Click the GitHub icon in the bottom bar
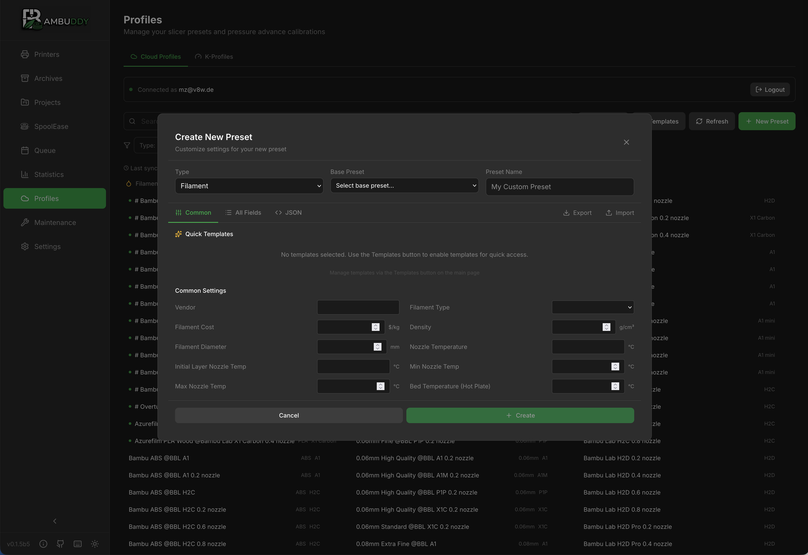 point(60,544)
